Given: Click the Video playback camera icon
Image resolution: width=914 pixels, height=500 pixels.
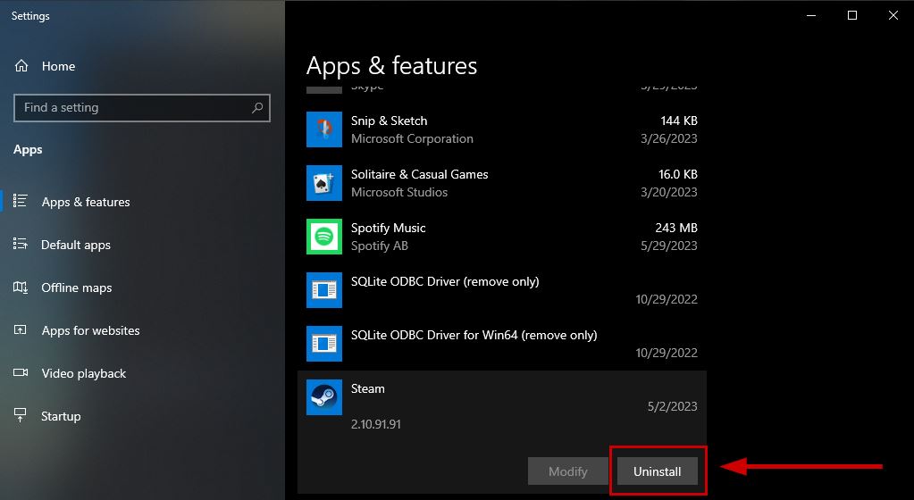Looking at the screenshot, I should (x=21, y=373).
